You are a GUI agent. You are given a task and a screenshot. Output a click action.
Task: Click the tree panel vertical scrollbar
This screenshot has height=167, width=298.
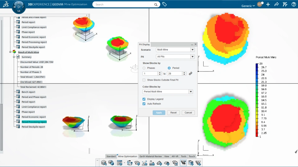point(2,127)
